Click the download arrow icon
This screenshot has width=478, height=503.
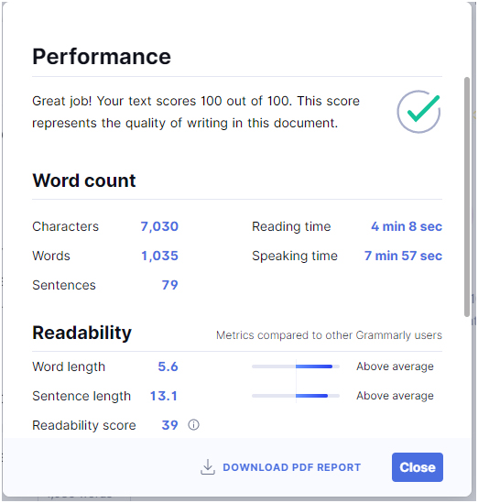(208, 467)
